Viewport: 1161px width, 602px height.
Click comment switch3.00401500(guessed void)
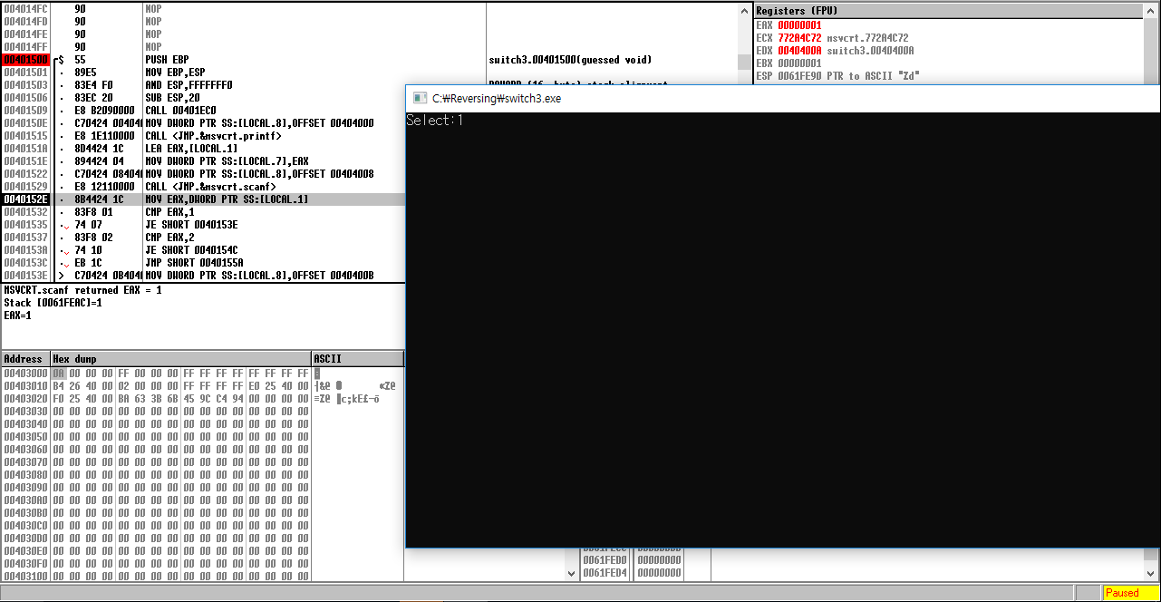(x=570, y=60)
